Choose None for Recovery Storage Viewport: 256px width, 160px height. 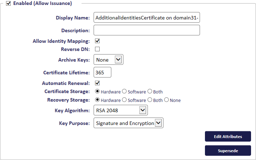click(166, 100)
